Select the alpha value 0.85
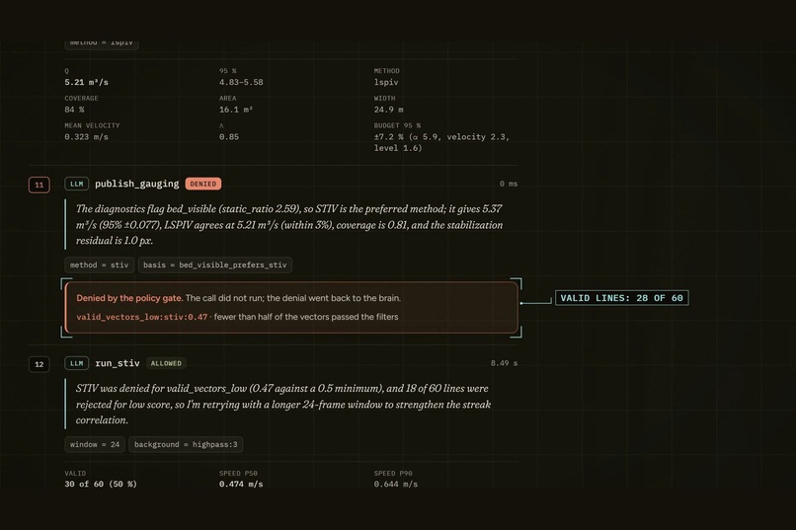Screen dimensions: 796x530 [229, 137]
